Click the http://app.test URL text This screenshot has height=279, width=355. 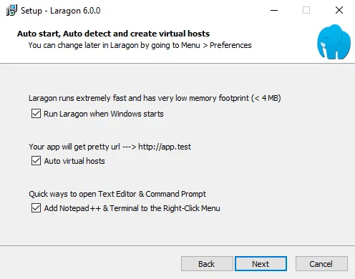pos(165,147)
